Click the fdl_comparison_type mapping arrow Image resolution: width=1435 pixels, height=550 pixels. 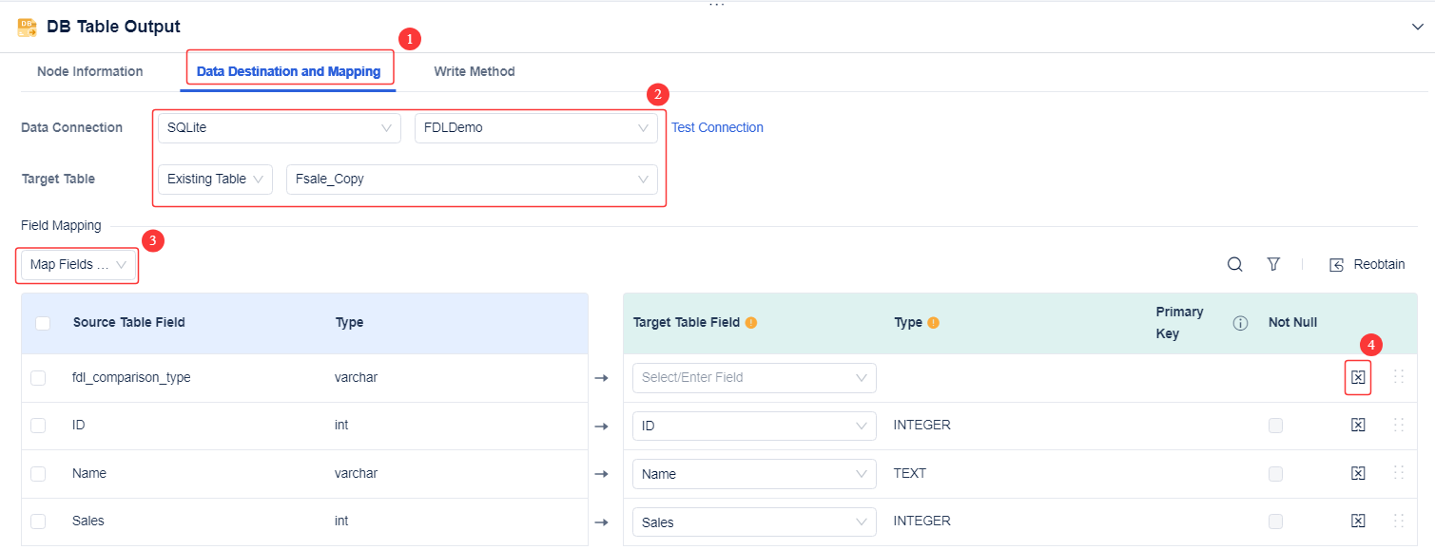pyautogui.click(x=601, y=378)
